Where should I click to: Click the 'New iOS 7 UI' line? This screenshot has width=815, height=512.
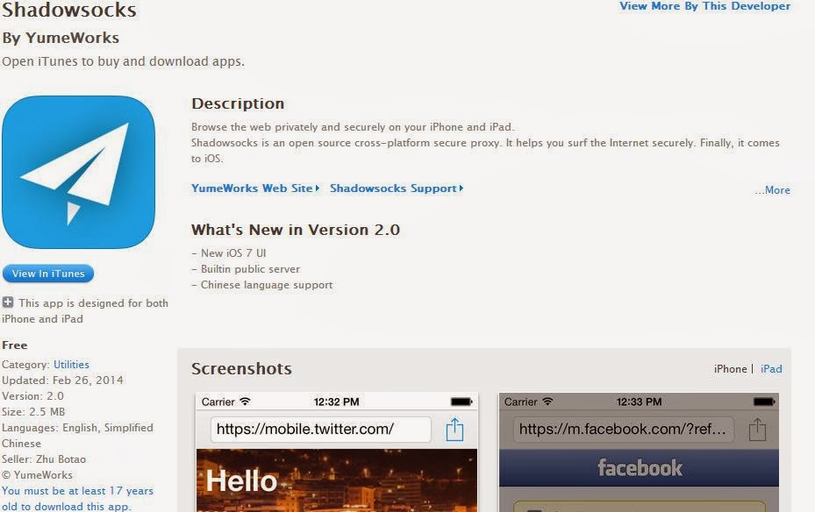229,253
